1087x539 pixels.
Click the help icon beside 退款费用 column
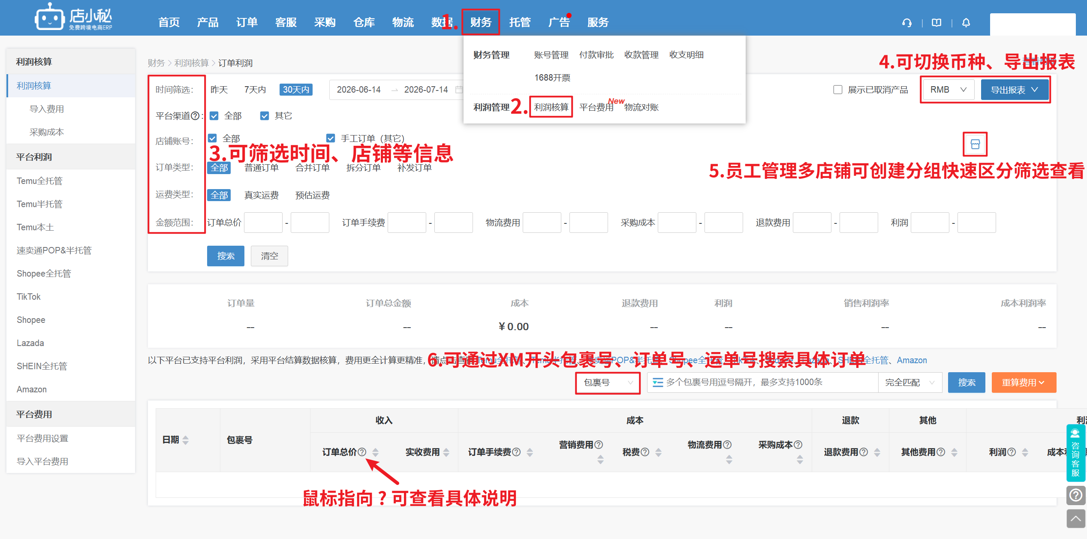tap(864, 452)
